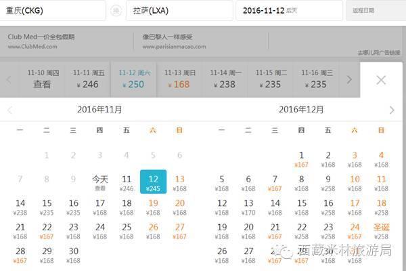Pick December 1 at ¥167 in calendar
406x271 pixels.
pyautogui.click(x=301, y=159)
